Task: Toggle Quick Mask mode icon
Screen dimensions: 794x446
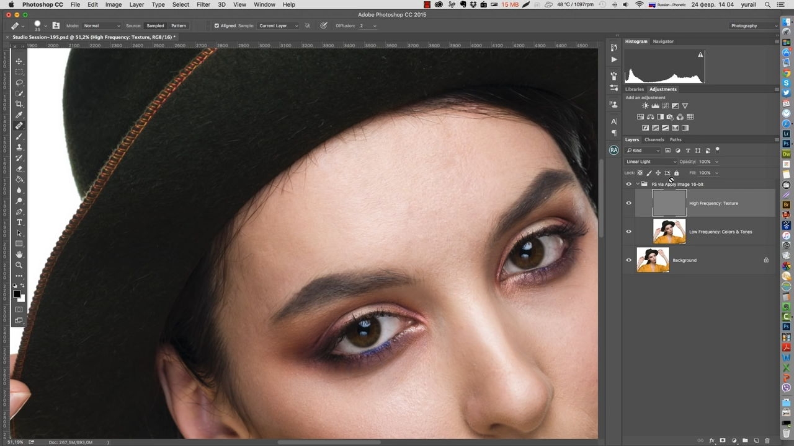Action: tap(19, 309)
